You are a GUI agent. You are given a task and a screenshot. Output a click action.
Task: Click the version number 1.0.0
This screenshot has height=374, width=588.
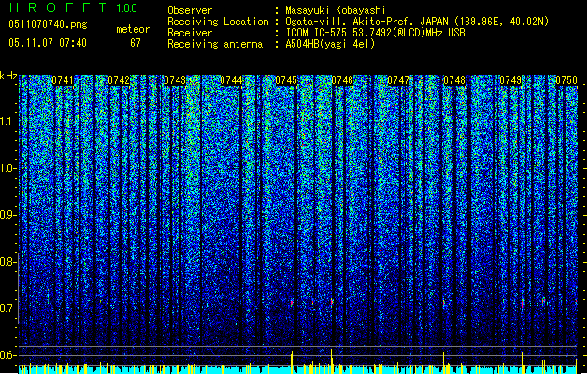126,7
